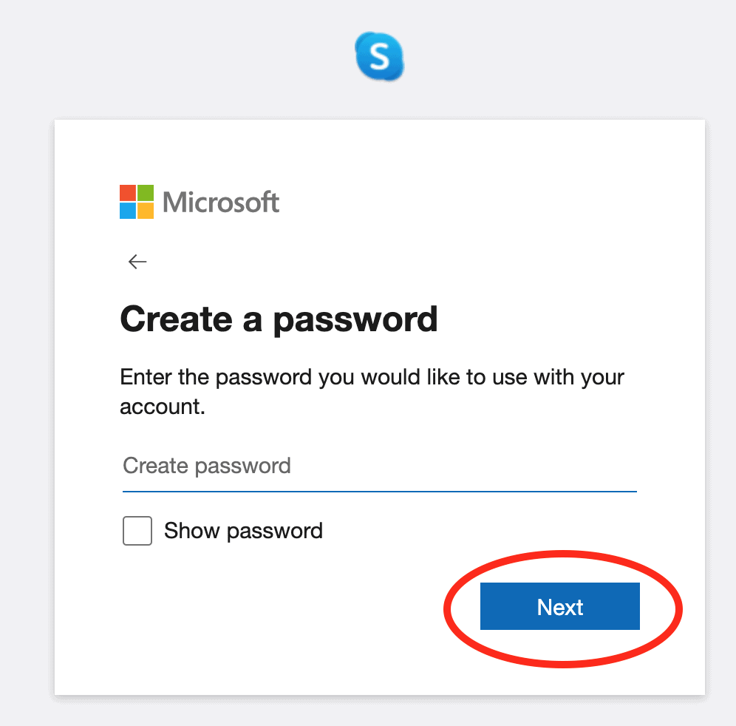Image resolution: width=736 pixels, height=726 pixels.
Task: Click the blue square of Microsoft logo
Action: click(127, 211)
